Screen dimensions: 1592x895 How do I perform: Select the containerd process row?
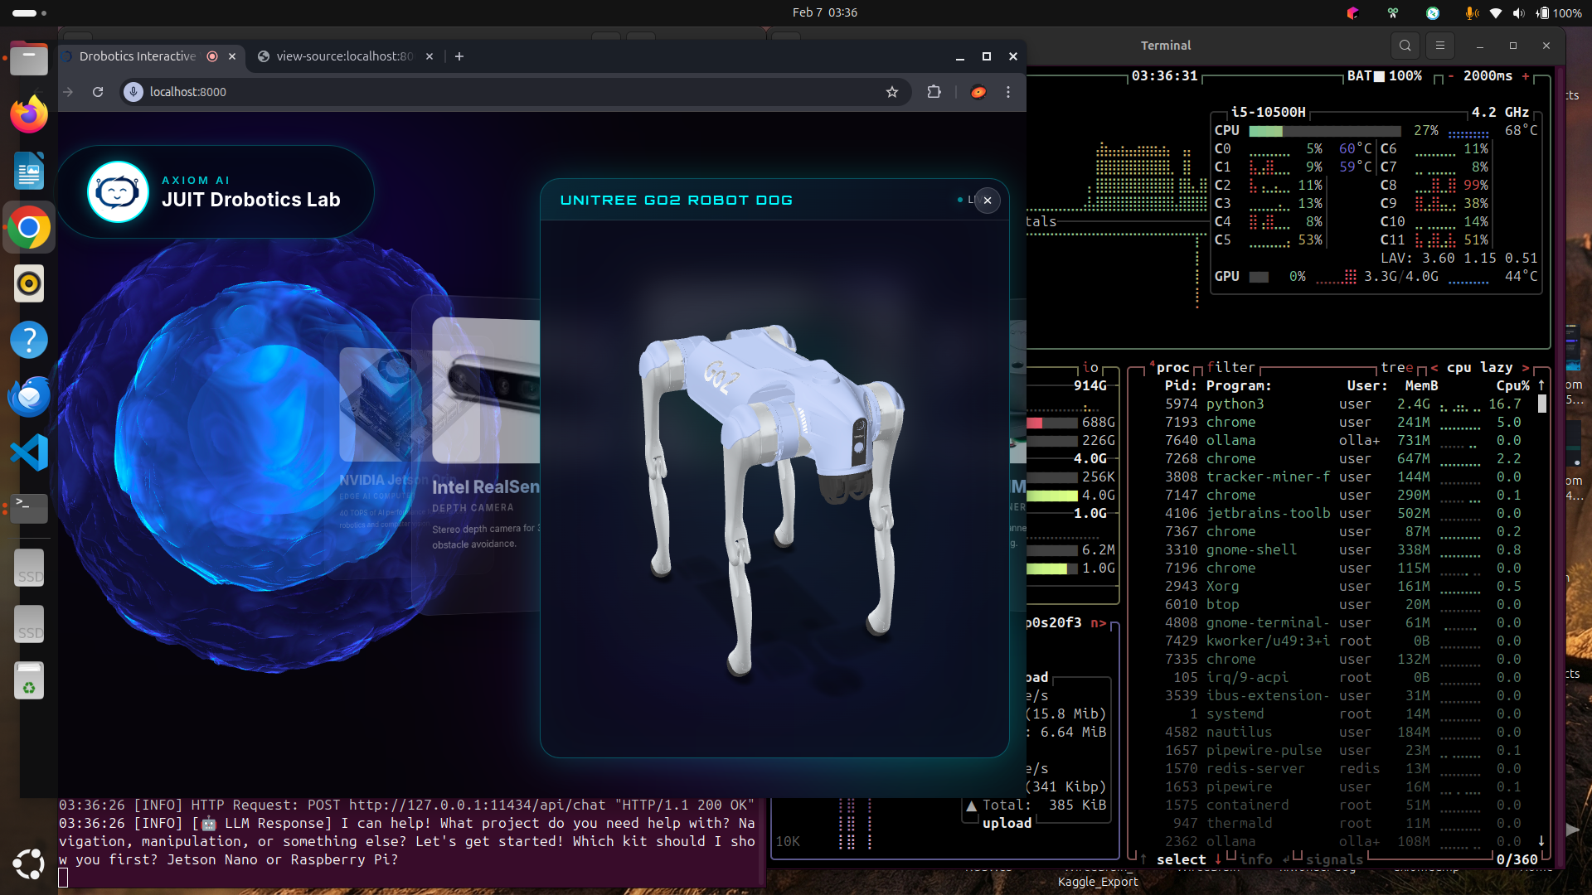coord(1343,805)
